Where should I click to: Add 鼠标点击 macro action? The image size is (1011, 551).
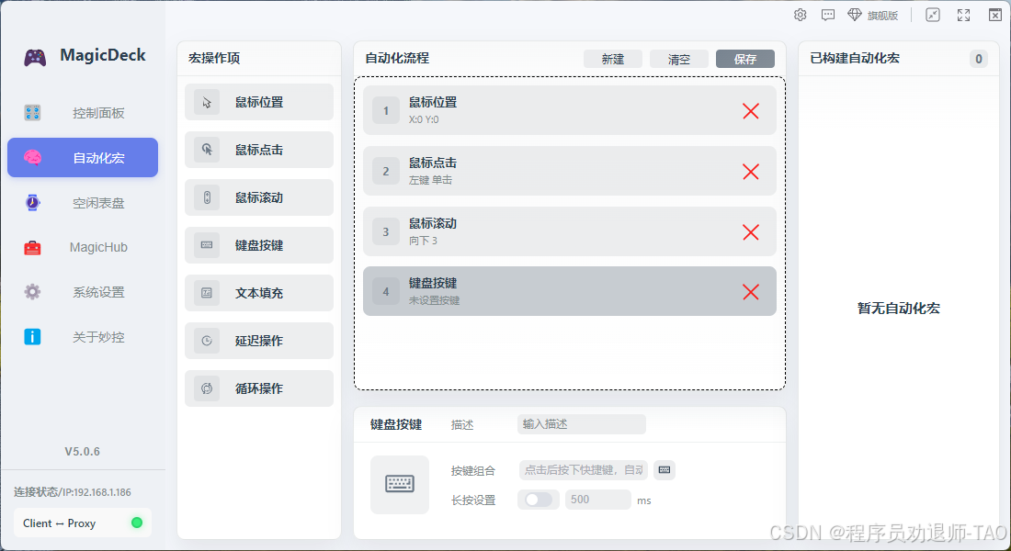click(x=259, y=150)
